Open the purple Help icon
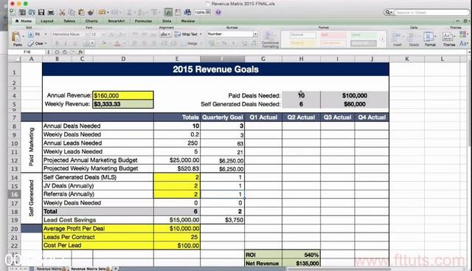This screenshot has width=472, height=271. [x=218, y=13]
